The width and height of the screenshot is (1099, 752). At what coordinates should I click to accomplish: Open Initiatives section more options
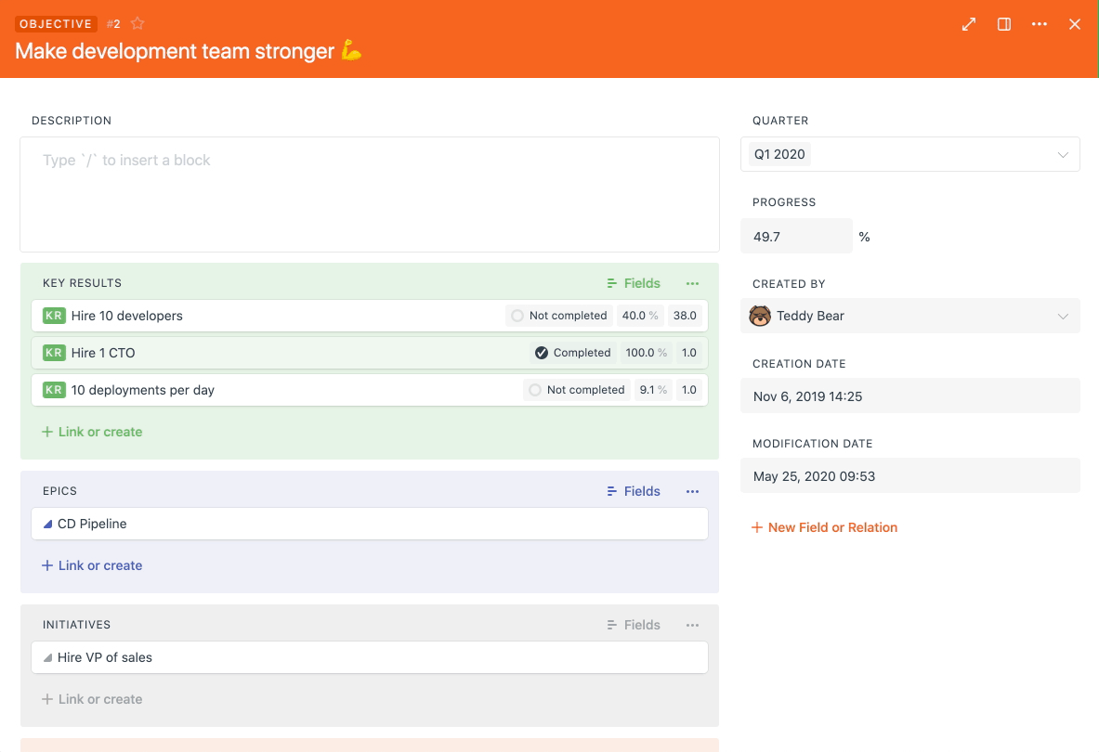(x=692, y=625)
